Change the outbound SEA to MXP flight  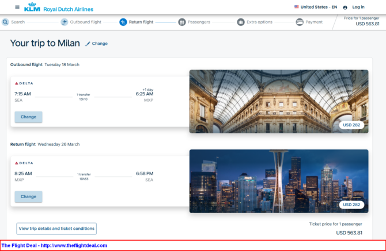click(29, 117)
